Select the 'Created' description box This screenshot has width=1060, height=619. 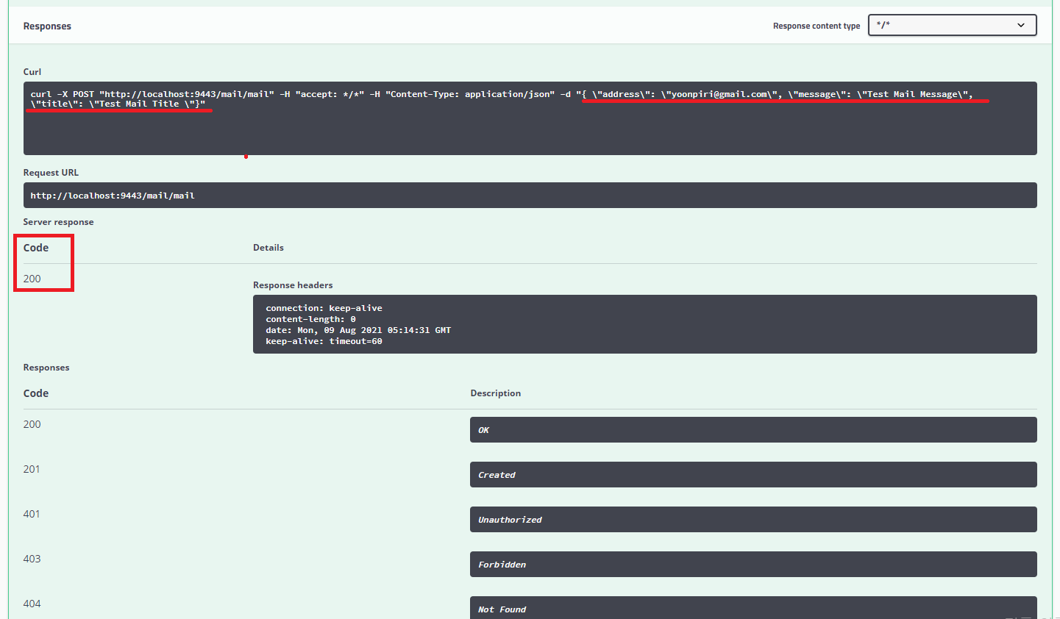click(x=753, y=475)
